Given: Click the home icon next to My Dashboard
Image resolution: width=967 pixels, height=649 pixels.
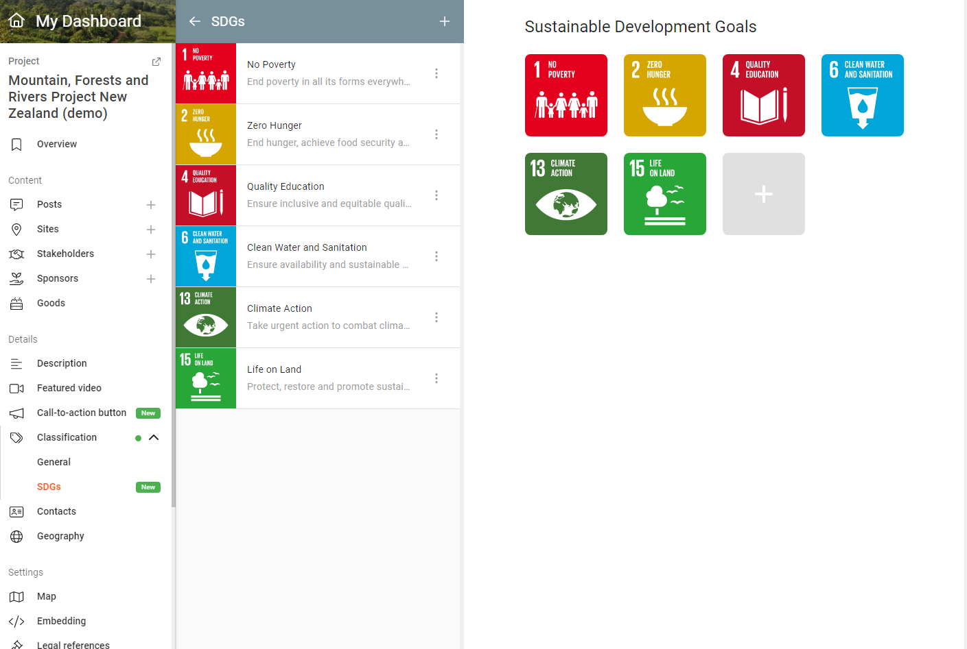Looking at the screenshot, I should [16, 21].
